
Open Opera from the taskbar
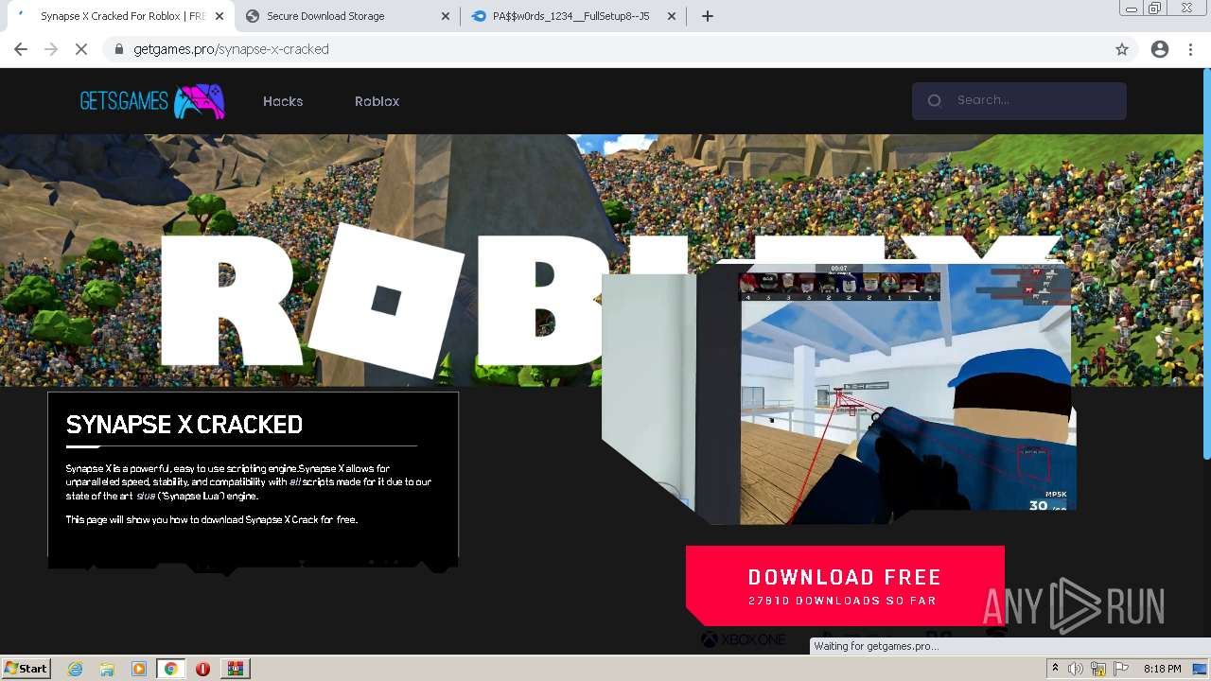[x=202, y=669]
